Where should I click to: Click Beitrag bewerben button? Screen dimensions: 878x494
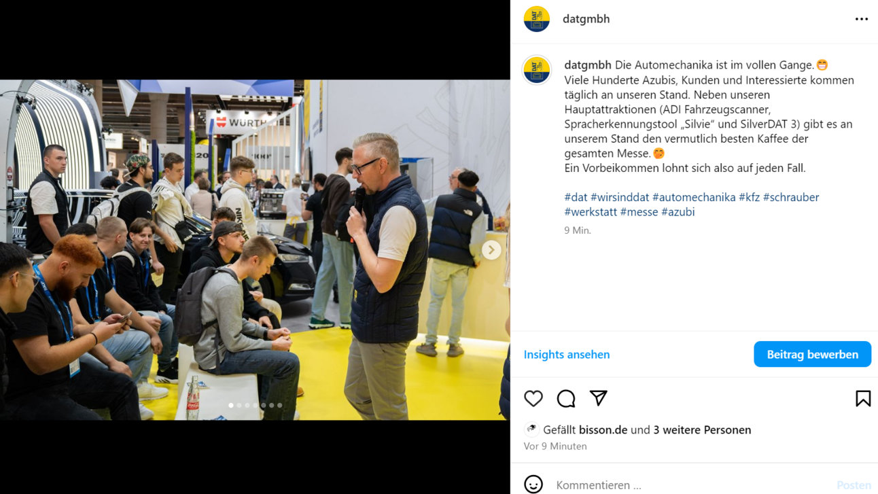coord(812,354)
